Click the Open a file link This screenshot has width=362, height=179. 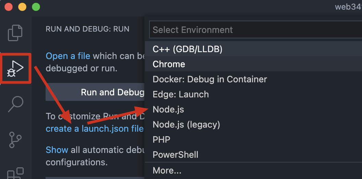tap(68, 56)
